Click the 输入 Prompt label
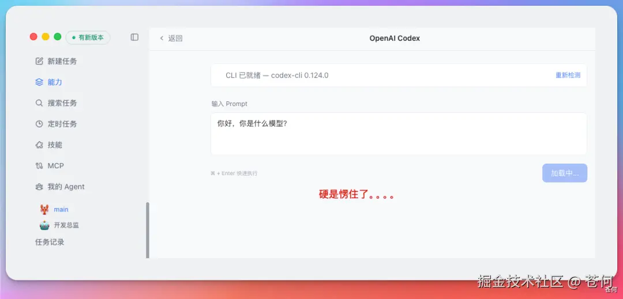623x299 pixels. coord(229,104)
